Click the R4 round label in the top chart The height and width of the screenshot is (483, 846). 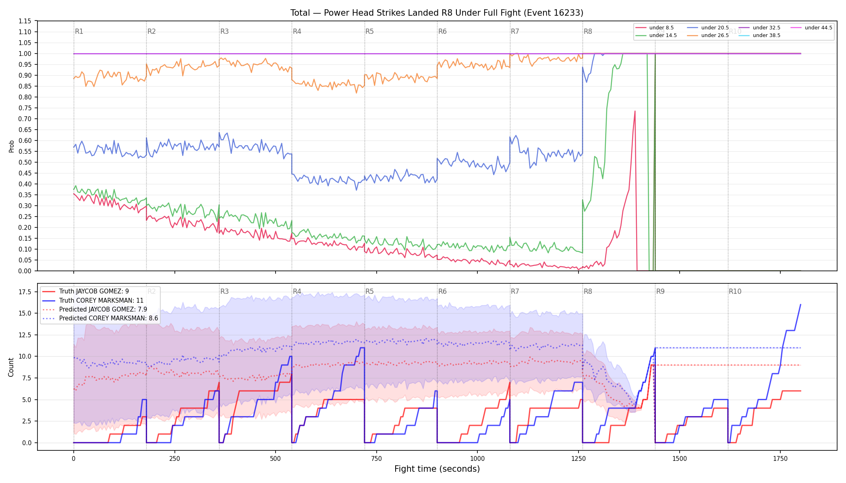[297, 31]
